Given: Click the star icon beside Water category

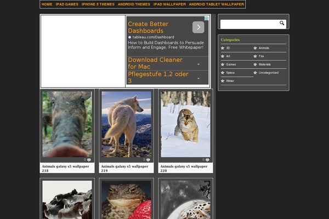Looking at the screenshot, I should (223, 80).
